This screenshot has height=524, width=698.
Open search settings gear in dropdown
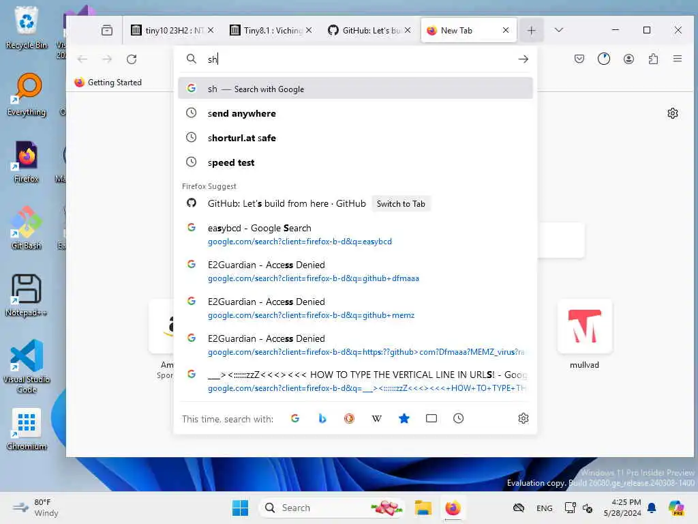tap(523, 418)
